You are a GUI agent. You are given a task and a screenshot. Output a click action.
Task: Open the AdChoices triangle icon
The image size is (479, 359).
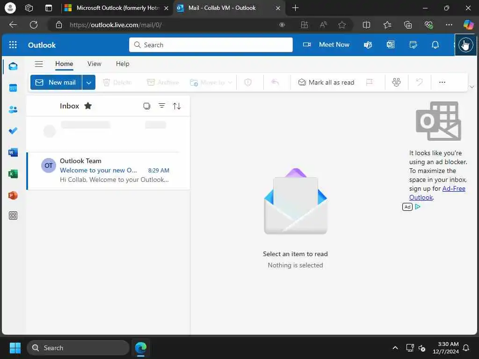418,207
